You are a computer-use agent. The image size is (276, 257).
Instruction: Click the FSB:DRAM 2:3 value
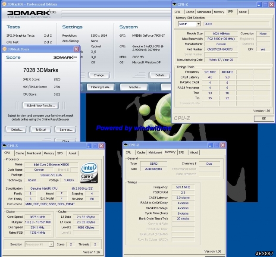(x=183, y=192)
